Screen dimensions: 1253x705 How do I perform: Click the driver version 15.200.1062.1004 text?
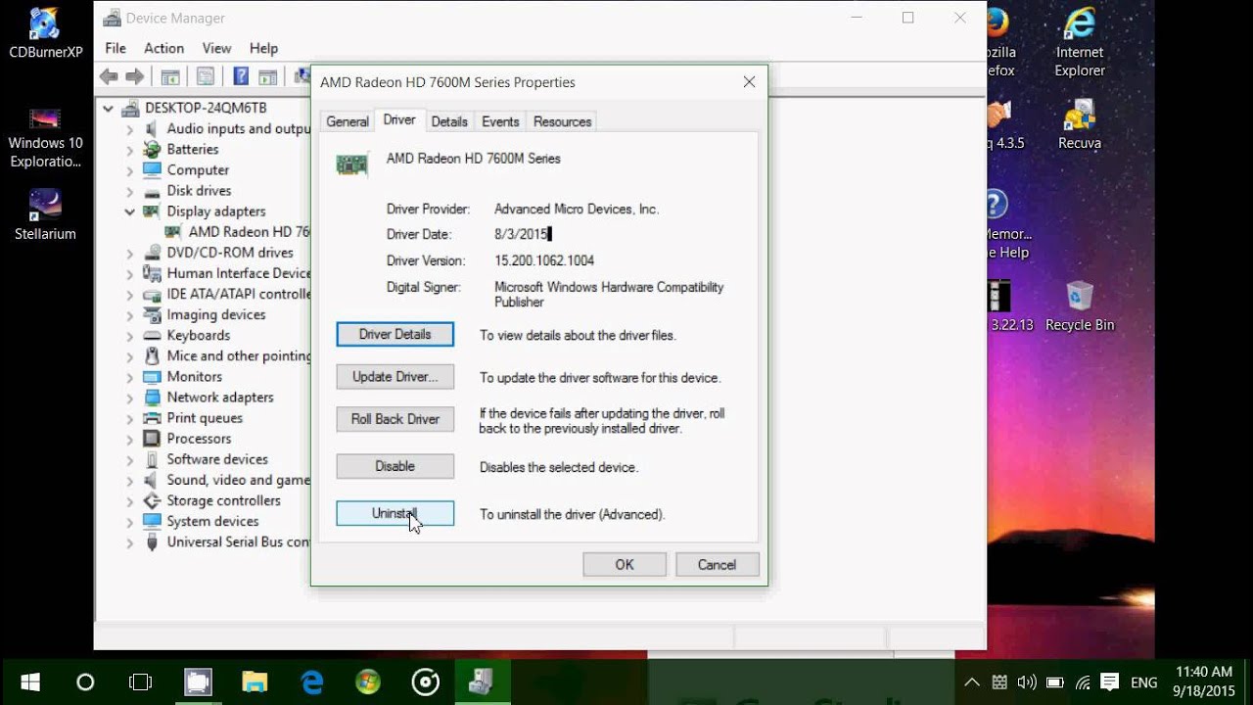(544, 260)
